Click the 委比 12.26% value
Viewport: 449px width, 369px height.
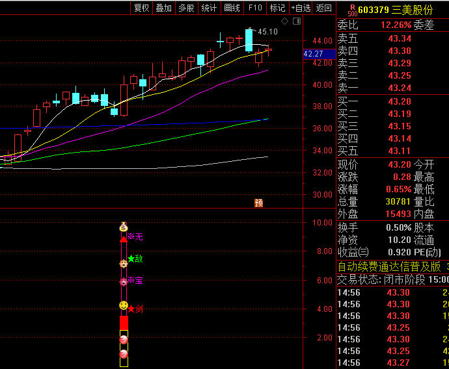click(x=396, y=25)
